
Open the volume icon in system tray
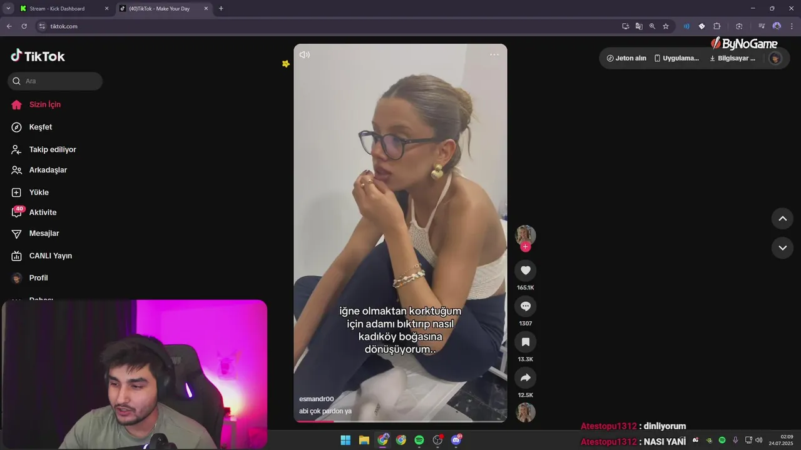tap(758, 440)
